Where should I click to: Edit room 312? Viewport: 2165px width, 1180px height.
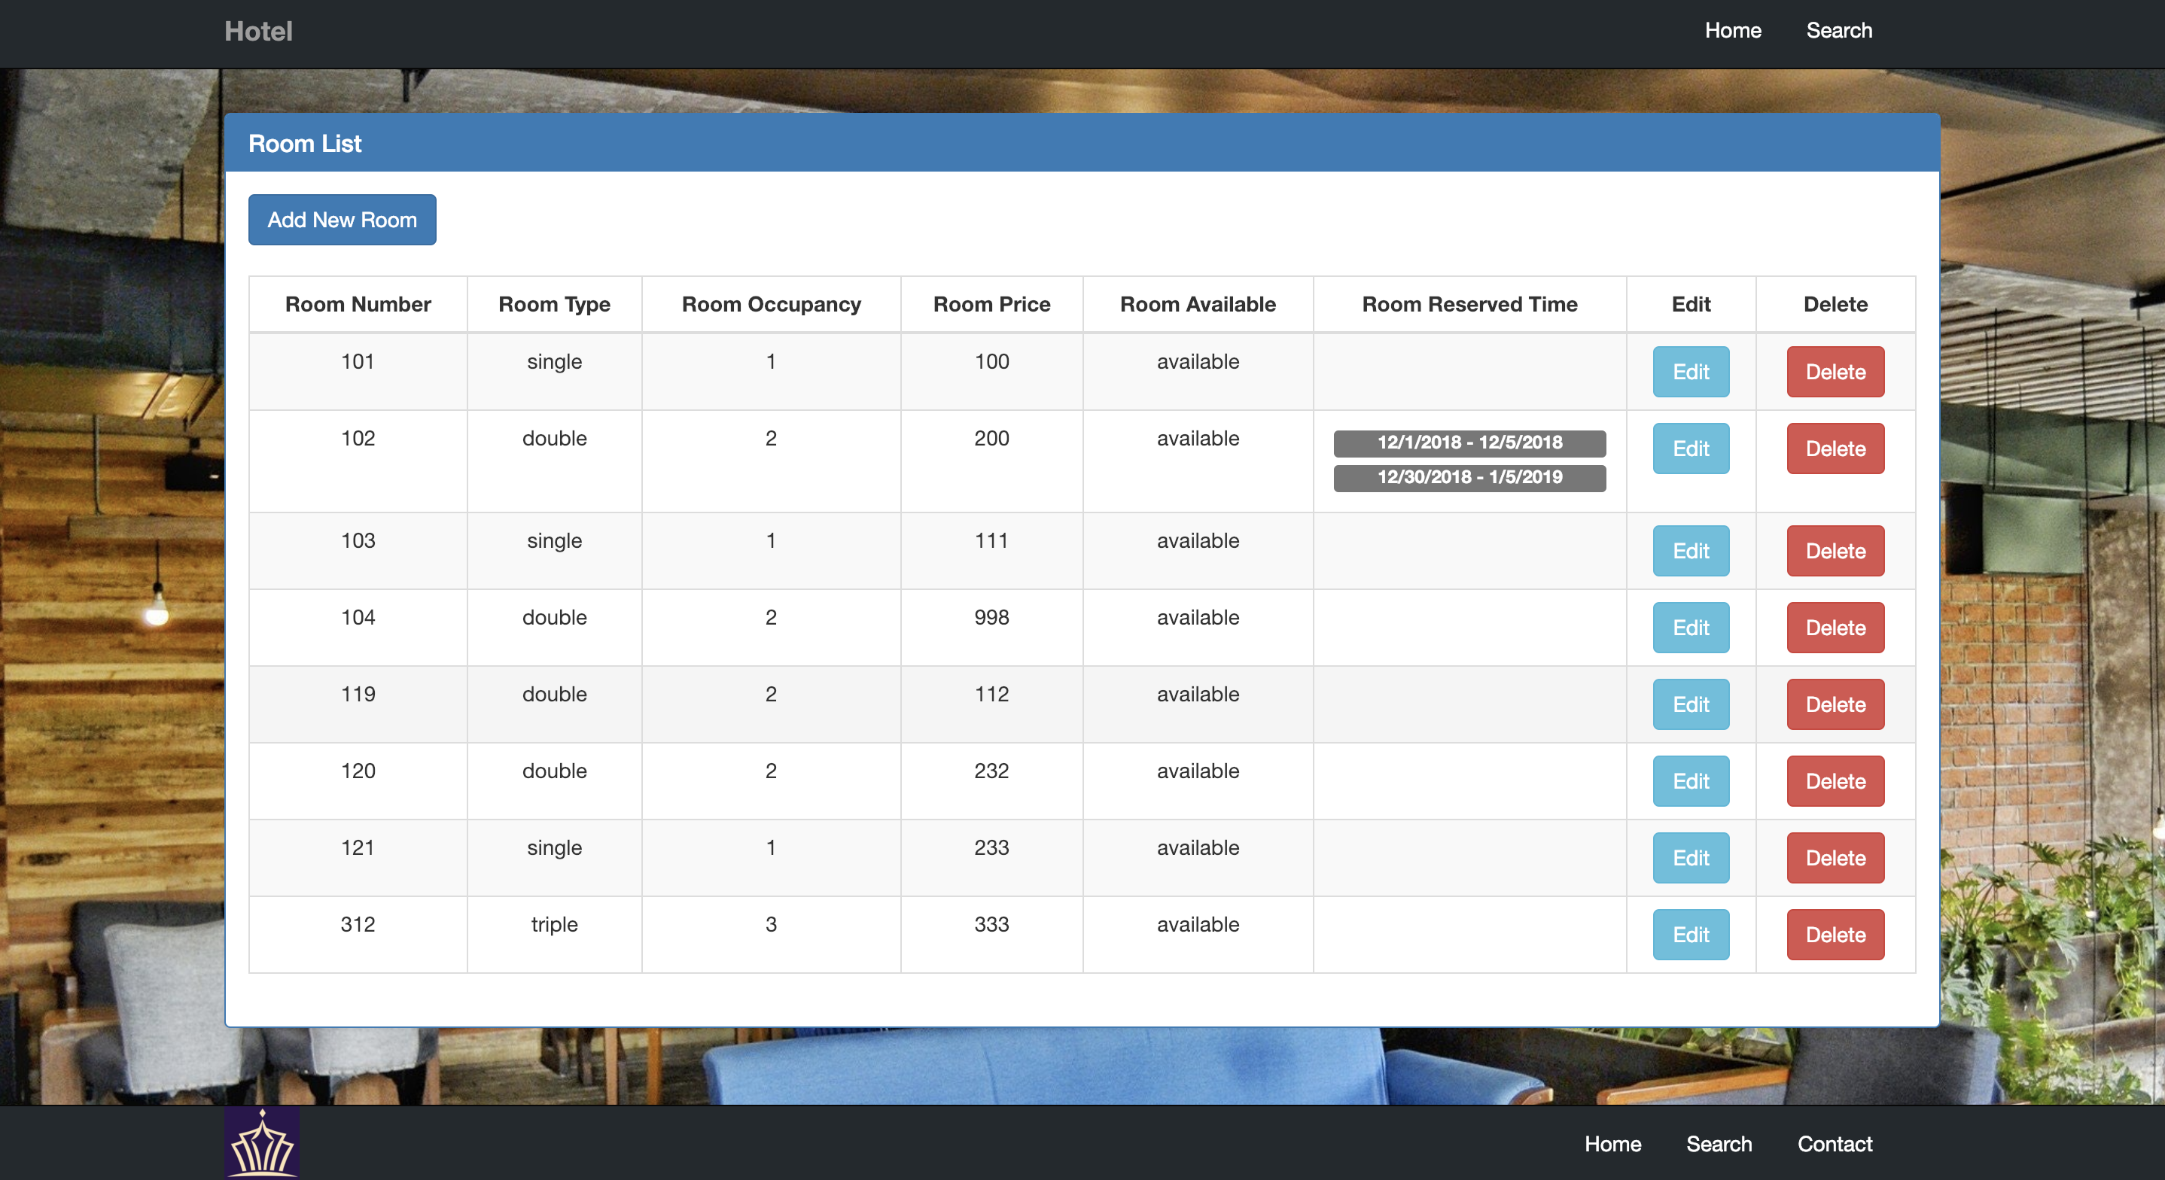(1690, 934)
